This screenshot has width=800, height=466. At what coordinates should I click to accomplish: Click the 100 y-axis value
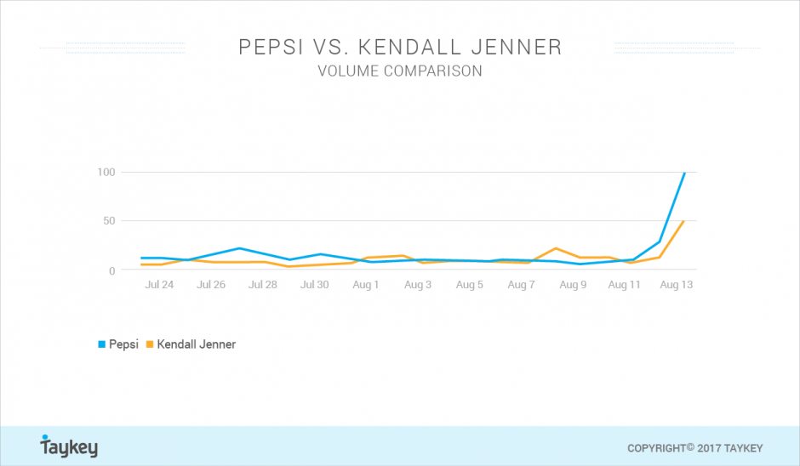(x=106, y=173)
